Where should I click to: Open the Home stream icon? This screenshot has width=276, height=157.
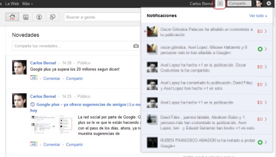[x=12, y=17]
